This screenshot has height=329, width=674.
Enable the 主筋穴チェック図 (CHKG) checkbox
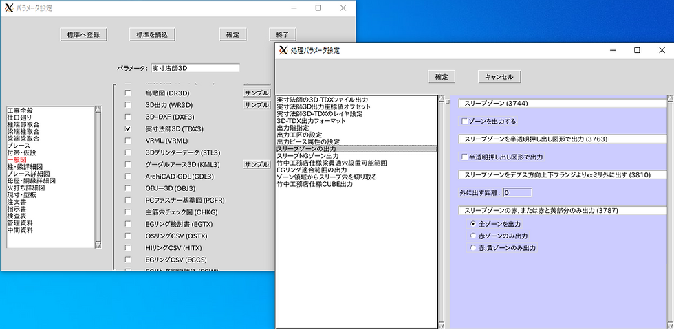tap(128, 212)
